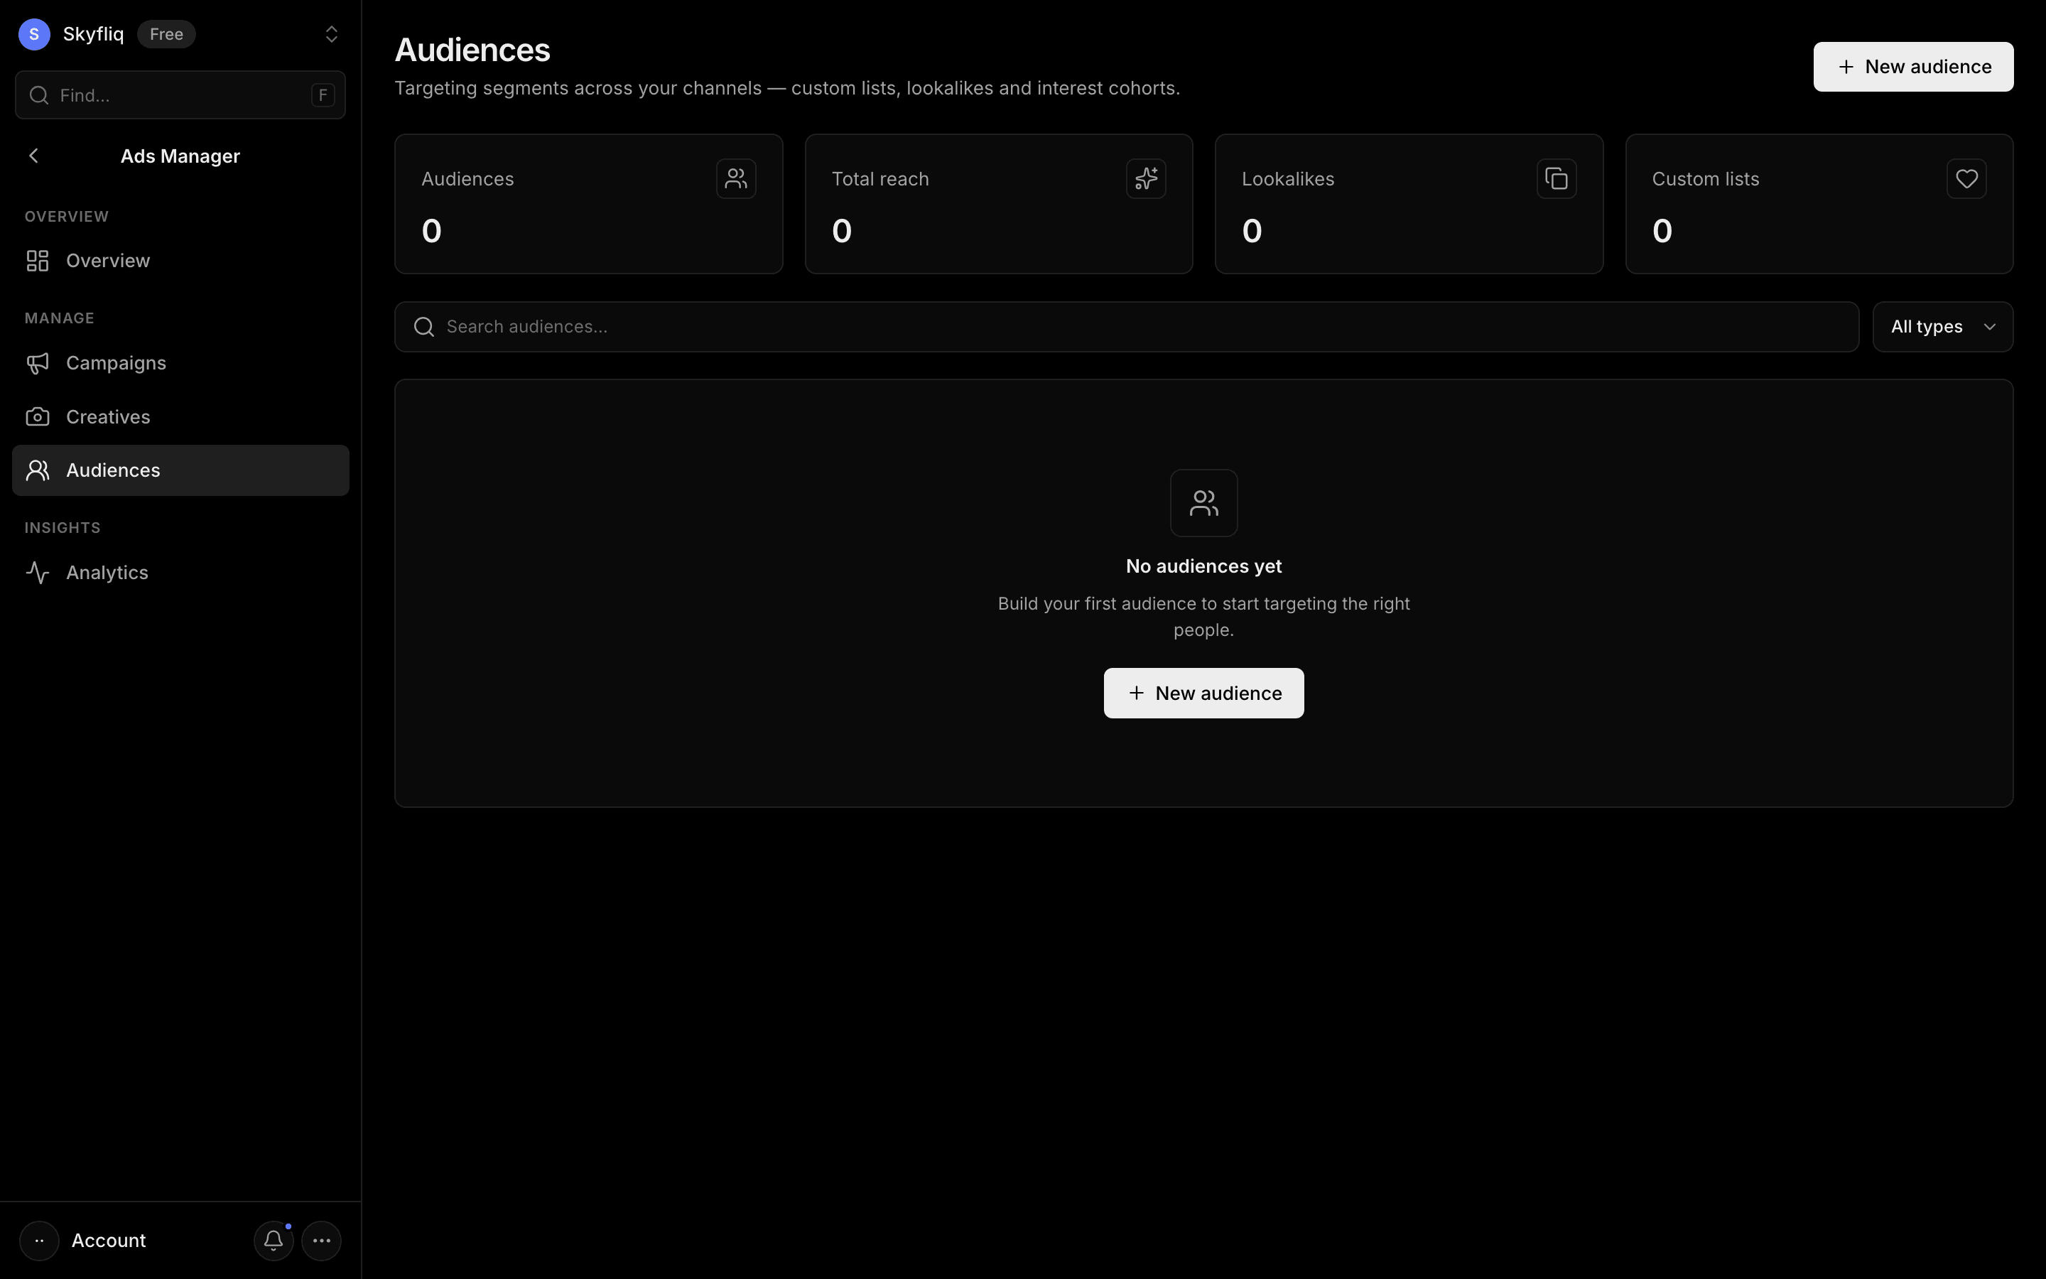Click the New audience button in header
This screenshot has height=1279, width=2046.
click(x=1912, y=67)
